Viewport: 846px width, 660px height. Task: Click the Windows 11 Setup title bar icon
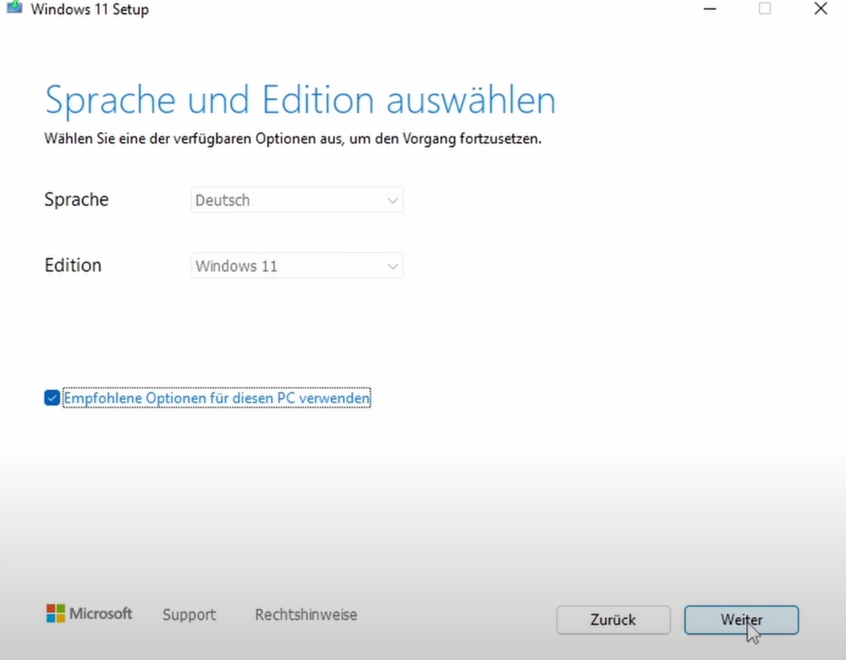tap(14, 8)
